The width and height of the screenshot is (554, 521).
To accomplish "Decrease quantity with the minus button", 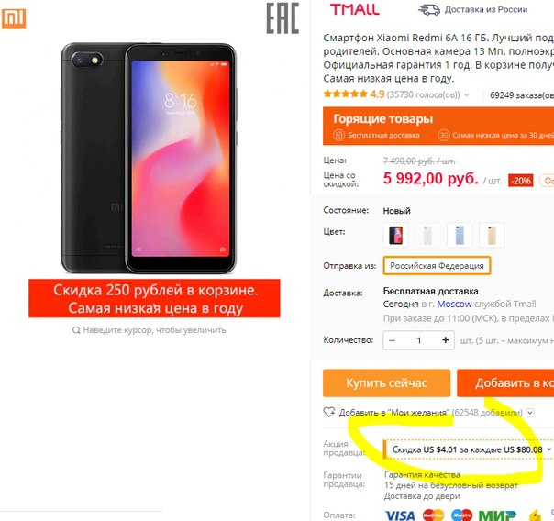I will [392, 340].
